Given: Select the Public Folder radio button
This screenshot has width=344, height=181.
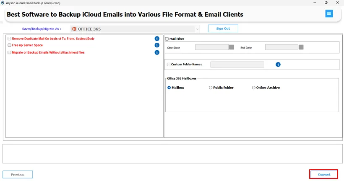Looking at the screenshot, I should (x=211, y=88).
